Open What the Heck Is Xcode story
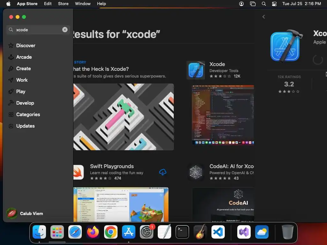 coord(101,69)
